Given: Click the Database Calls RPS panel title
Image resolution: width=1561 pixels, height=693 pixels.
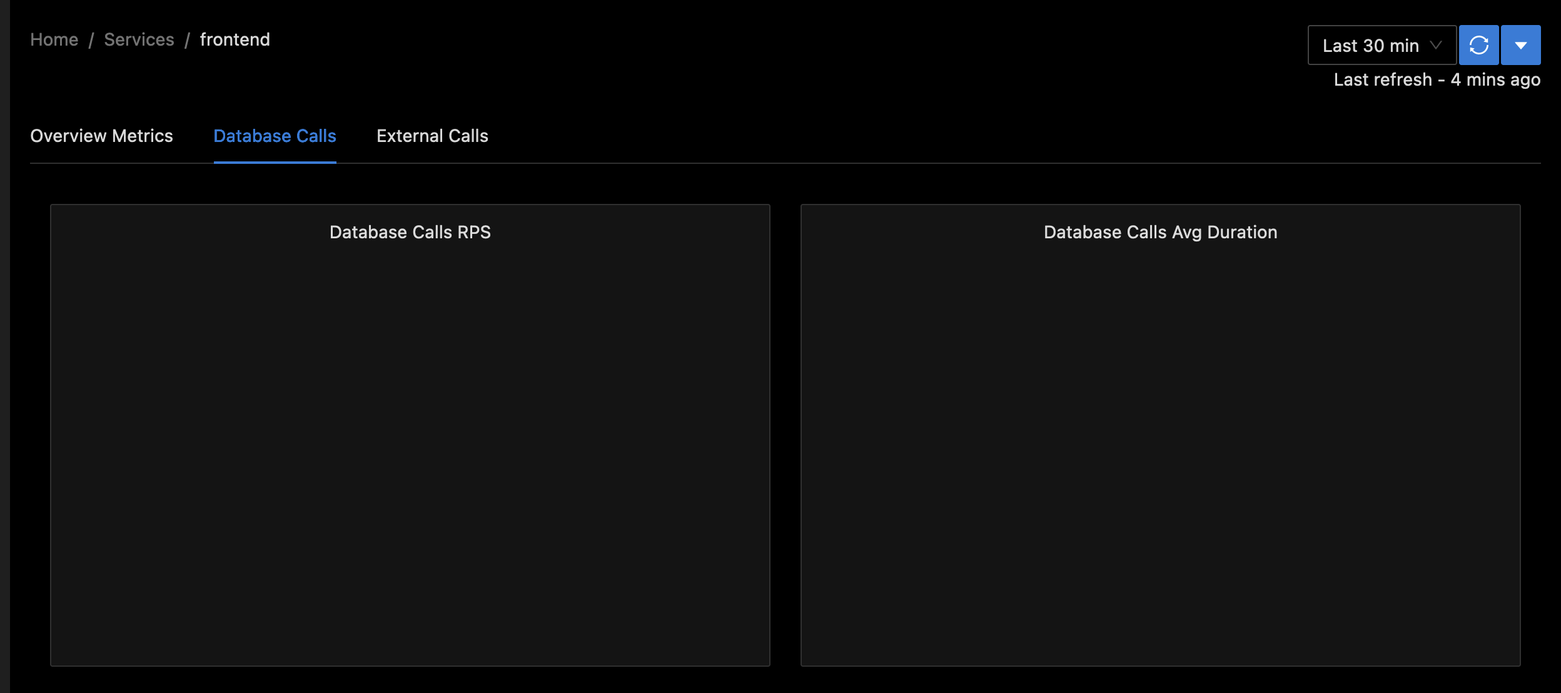Looking at the screenshot, I should pyautogui.click(x=410, y=232).
